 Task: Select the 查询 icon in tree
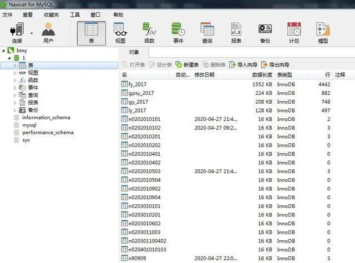pyautogui.click(x=22, y=95)
